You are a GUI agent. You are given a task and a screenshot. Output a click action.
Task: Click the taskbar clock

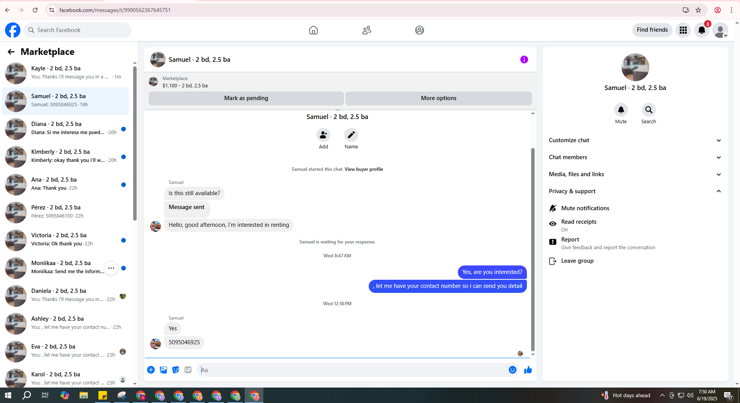pos(707,395)
